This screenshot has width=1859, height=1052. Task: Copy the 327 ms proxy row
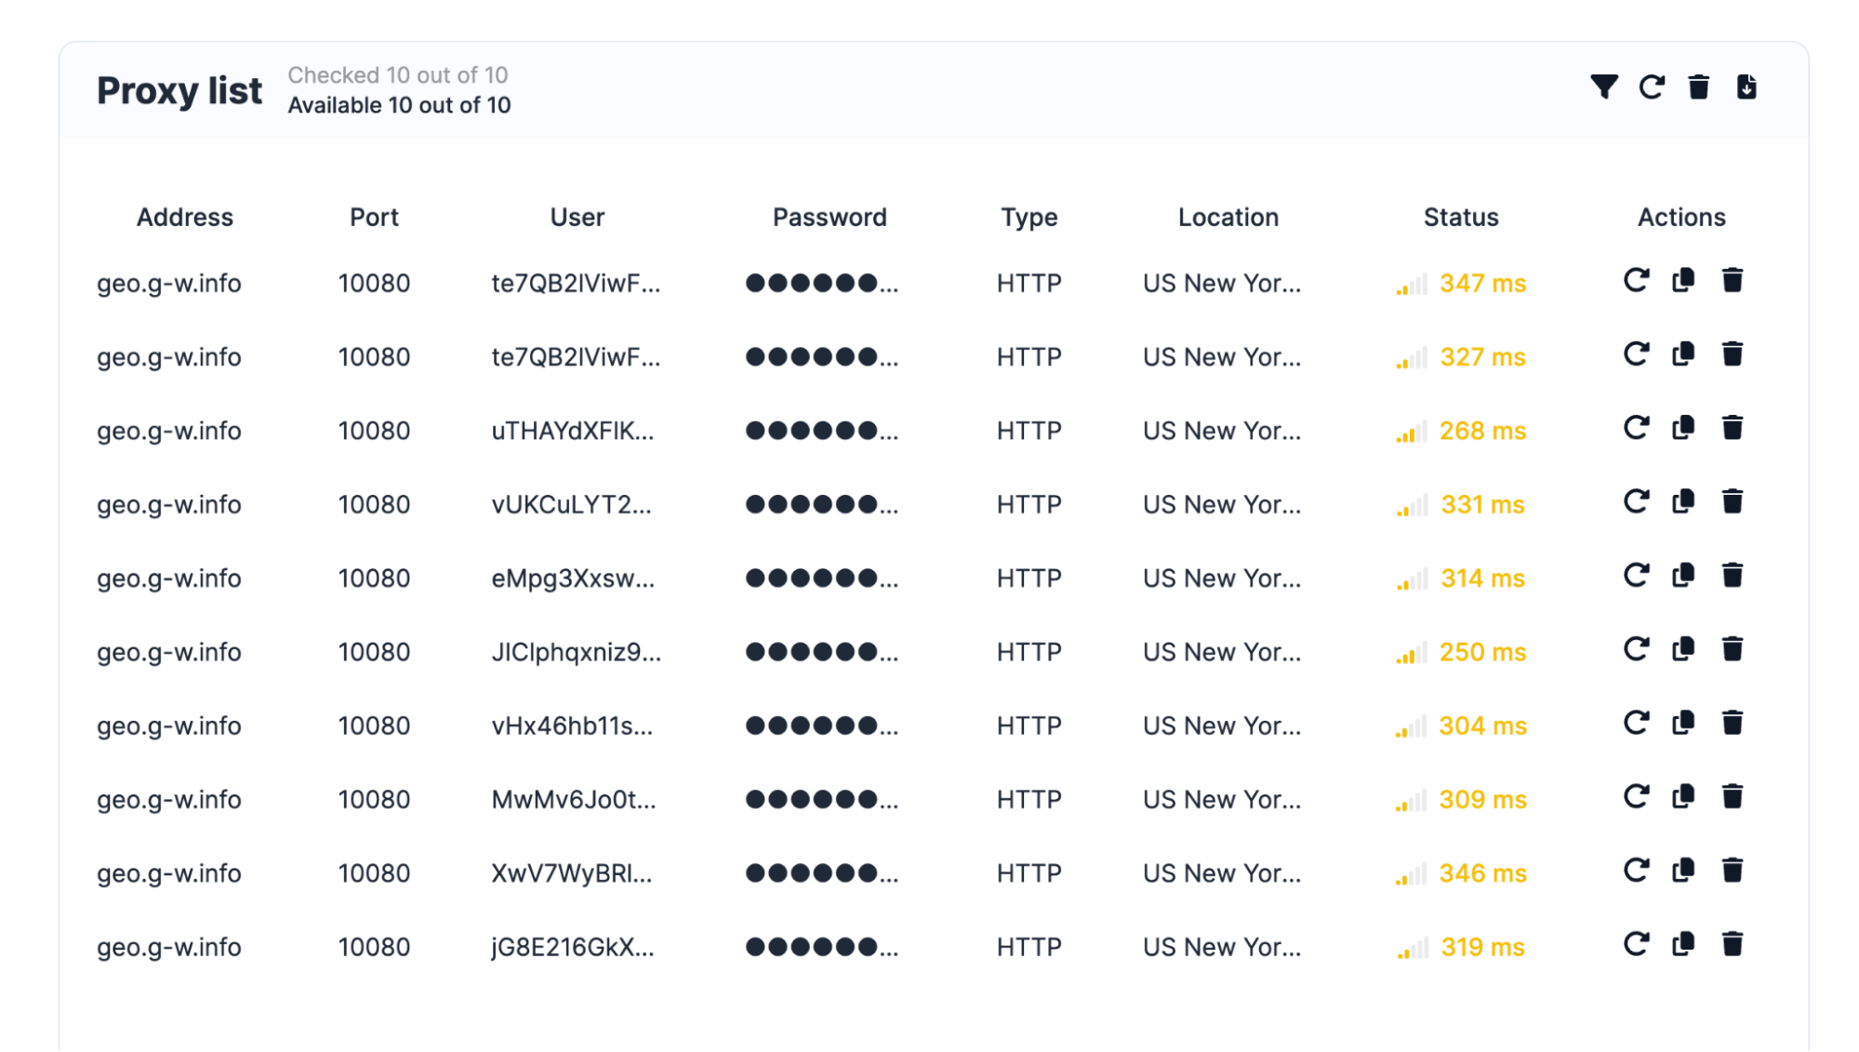tap(1683, 354)
